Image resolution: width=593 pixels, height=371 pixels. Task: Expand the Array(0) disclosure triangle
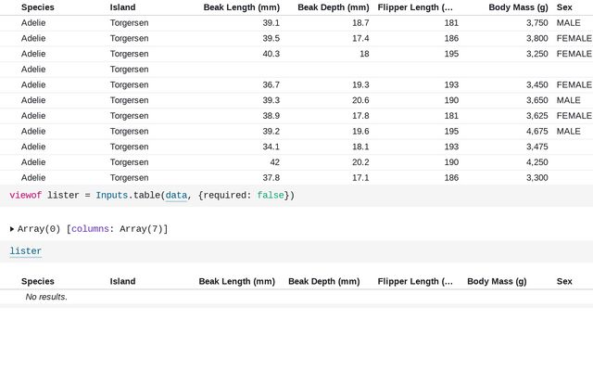click(x=12, y=229)
